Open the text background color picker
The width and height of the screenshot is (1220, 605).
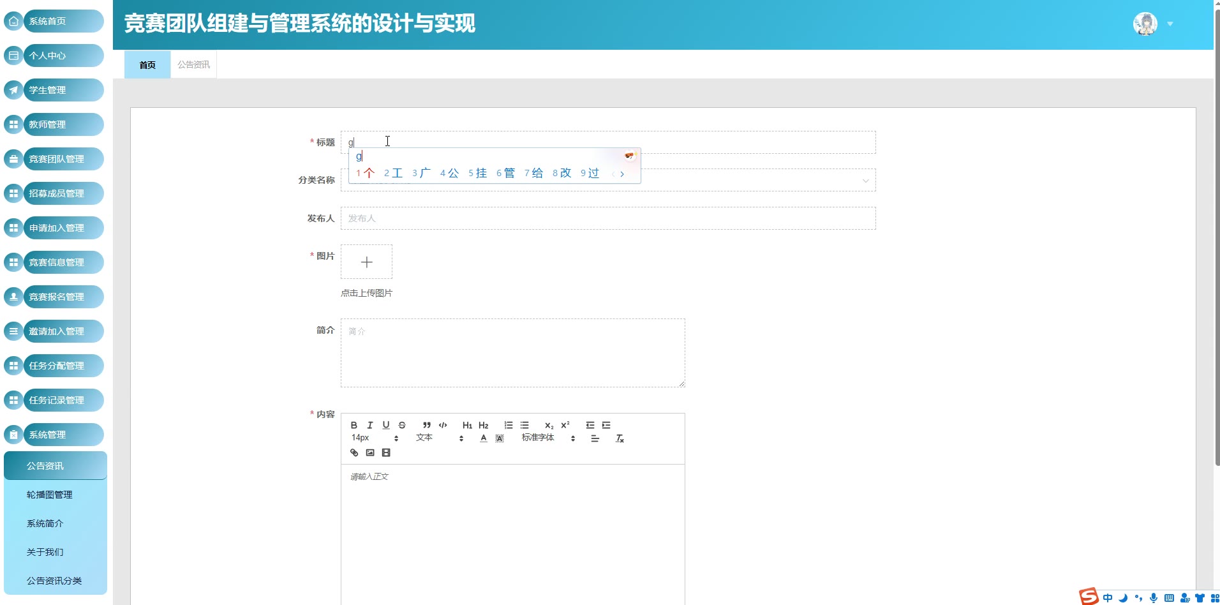pos(500,438)
